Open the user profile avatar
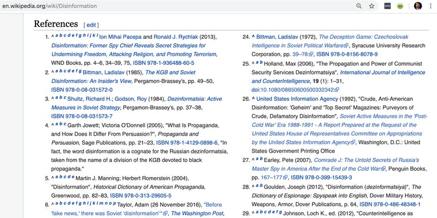Viewport: 437px width, 218px height. pyautogui.click(x=418, y=6)
